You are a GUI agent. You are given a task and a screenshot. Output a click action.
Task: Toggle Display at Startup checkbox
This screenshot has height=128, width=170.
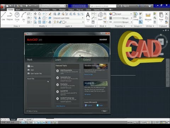(27, 111)
